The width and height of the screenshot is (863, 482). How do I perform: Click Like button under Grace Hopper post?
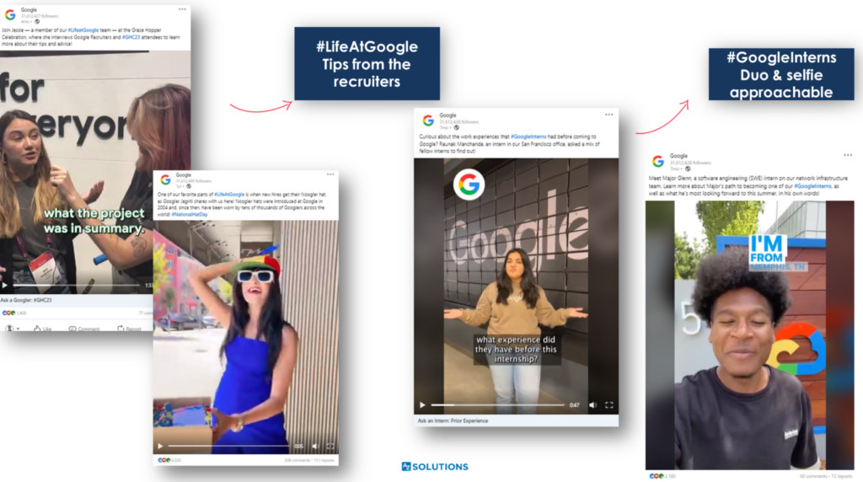click(x=42, y=329)
